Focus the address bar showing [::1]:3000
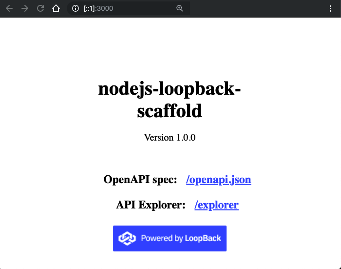341x269 pixels. 127,8
